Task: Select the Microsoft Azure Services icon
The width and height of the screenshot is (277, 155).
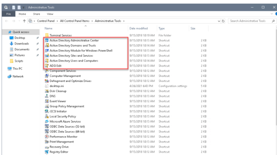Action: (47, 122)
